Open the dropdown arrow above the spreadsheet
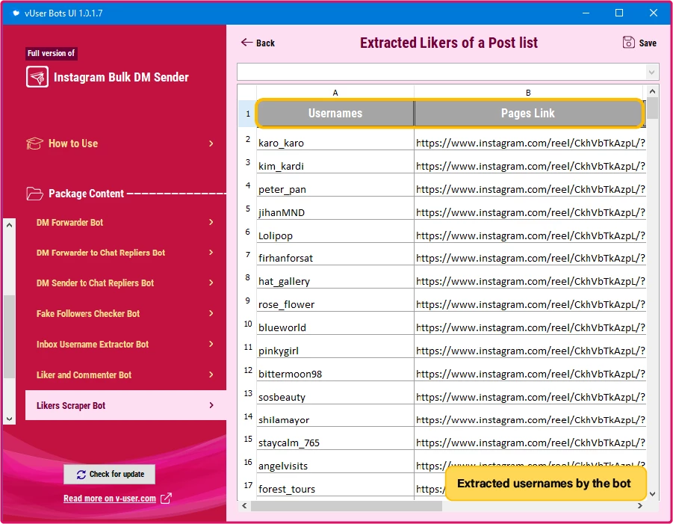The image size is (673, 524). tap(651, 72)
